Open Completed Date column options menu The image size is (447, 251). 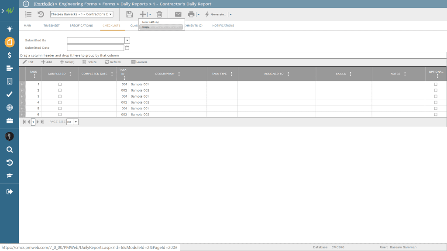click(112, 74)
